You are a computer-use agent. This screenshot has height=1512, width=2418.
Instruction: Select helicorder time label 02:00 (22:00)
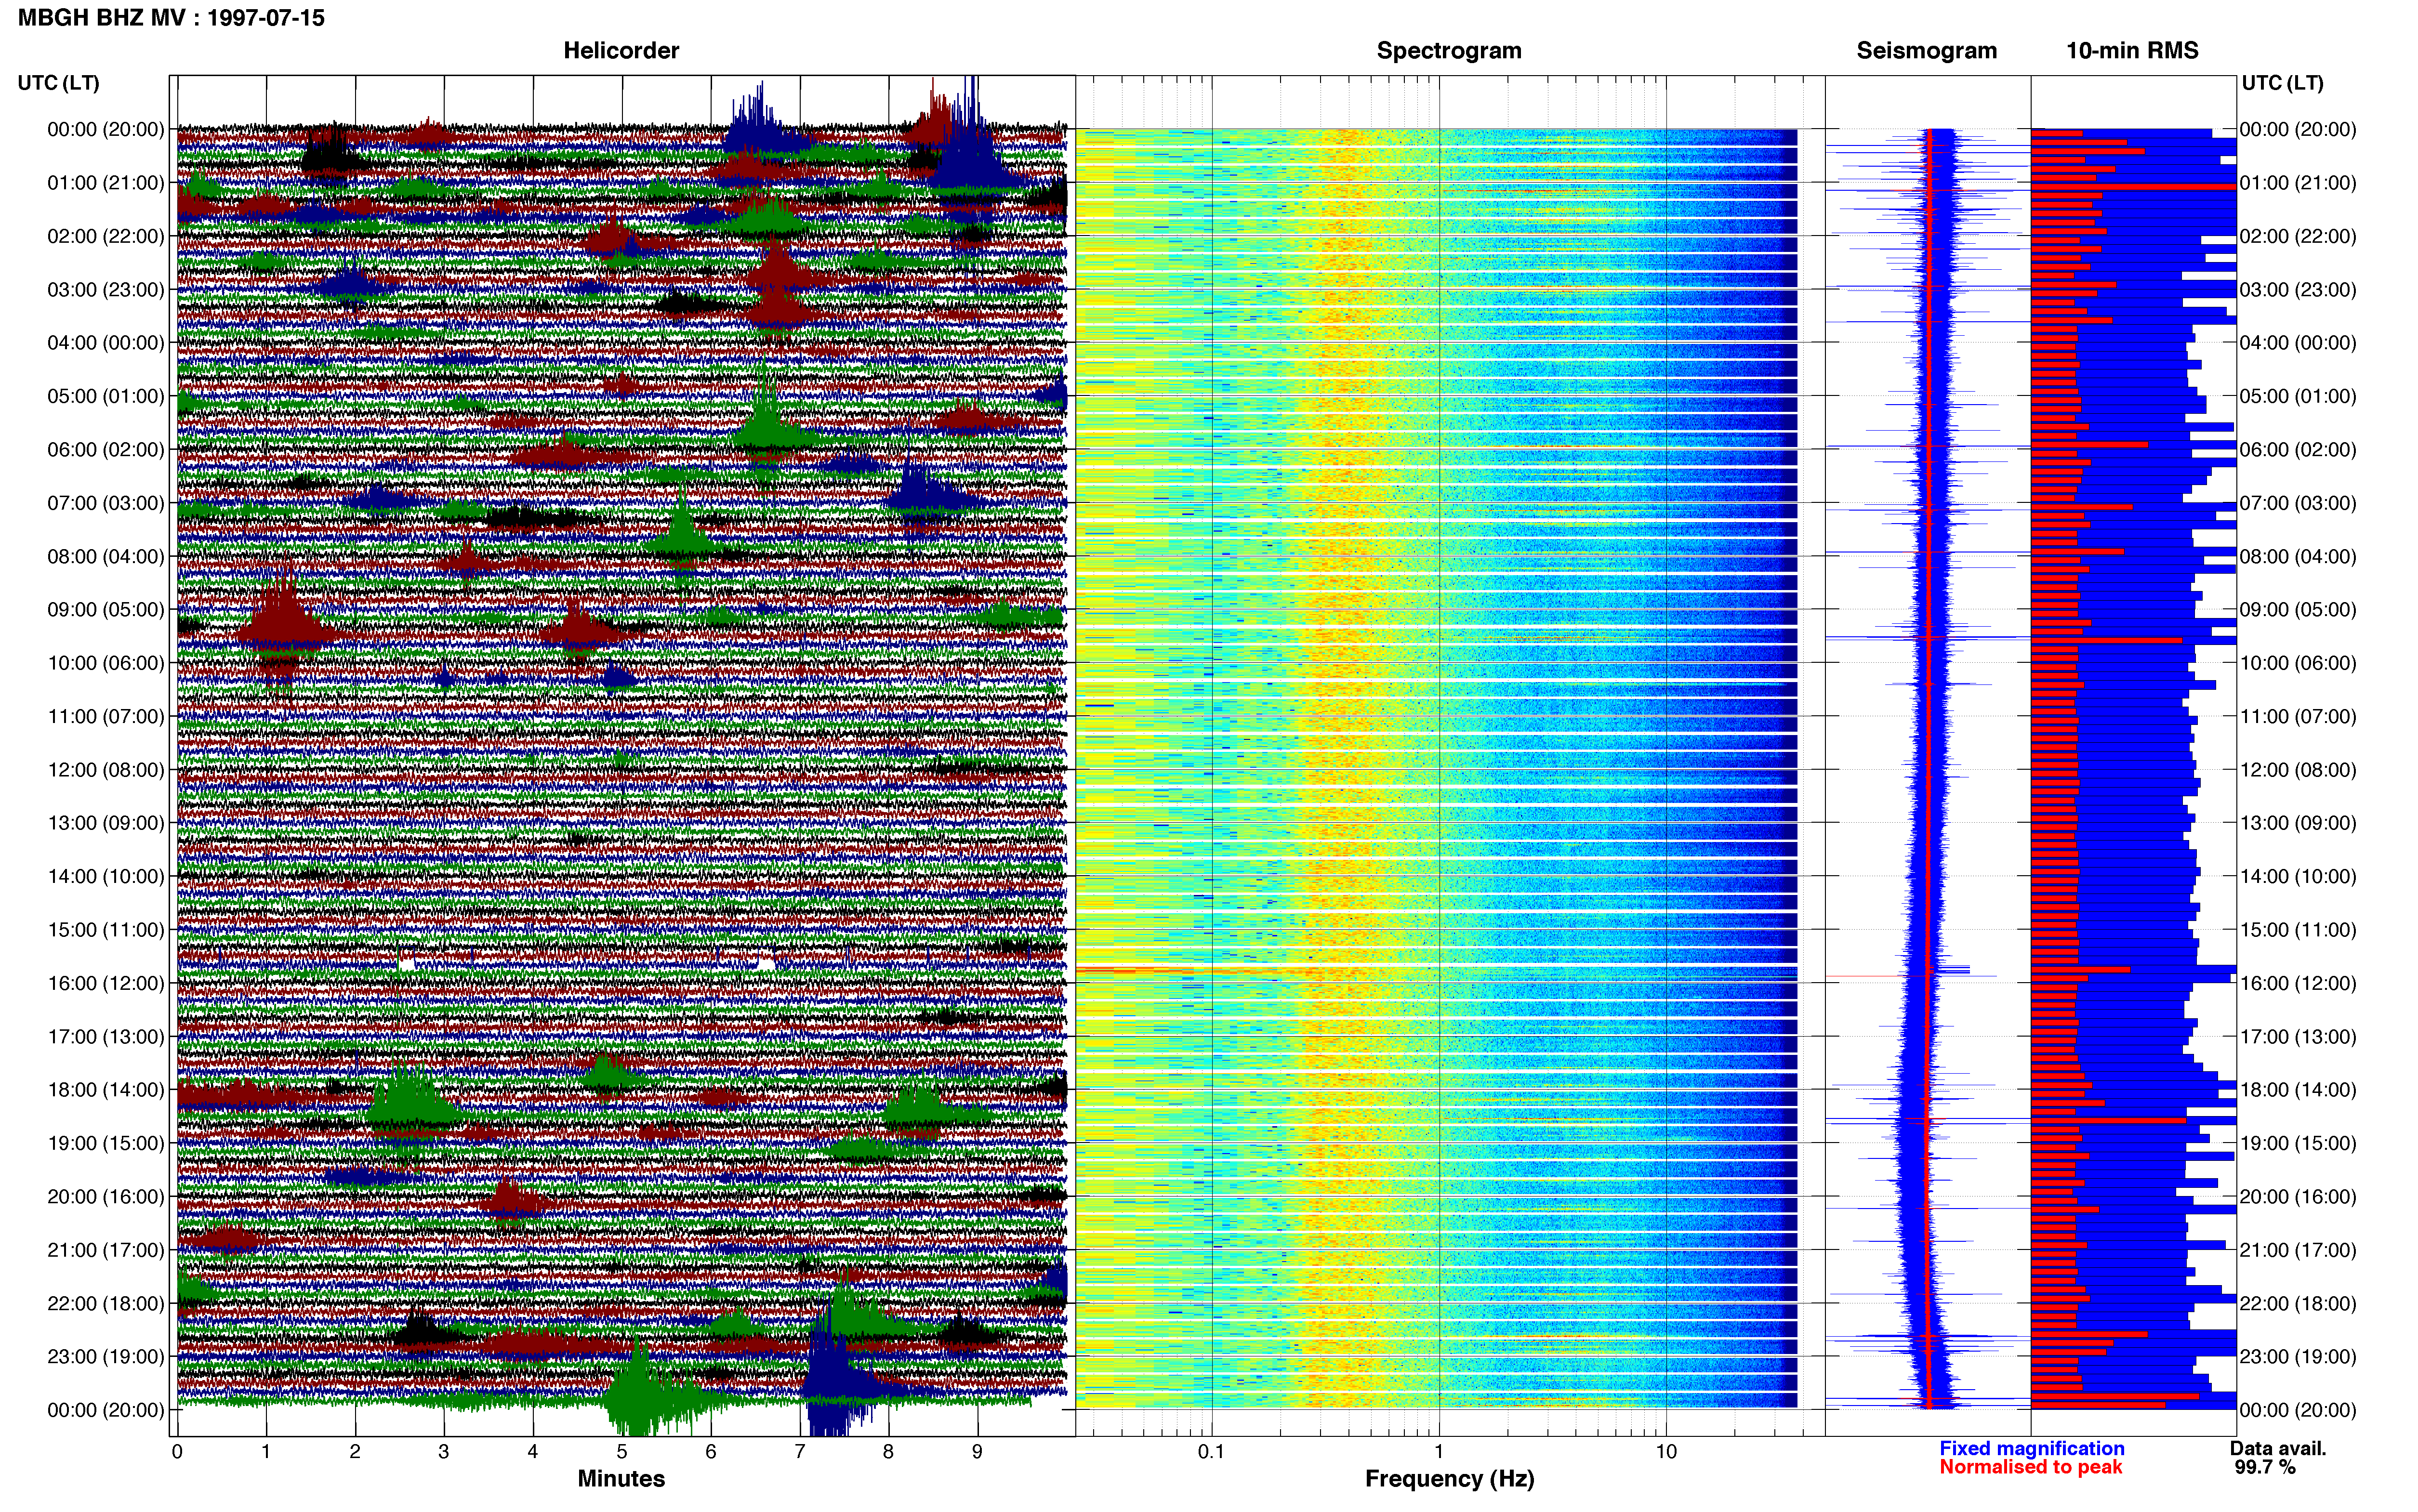[x=106, y=236]
